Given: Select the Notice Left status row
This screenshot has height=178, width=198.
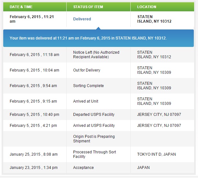Looking at the screenshot, I should point(98,55).
